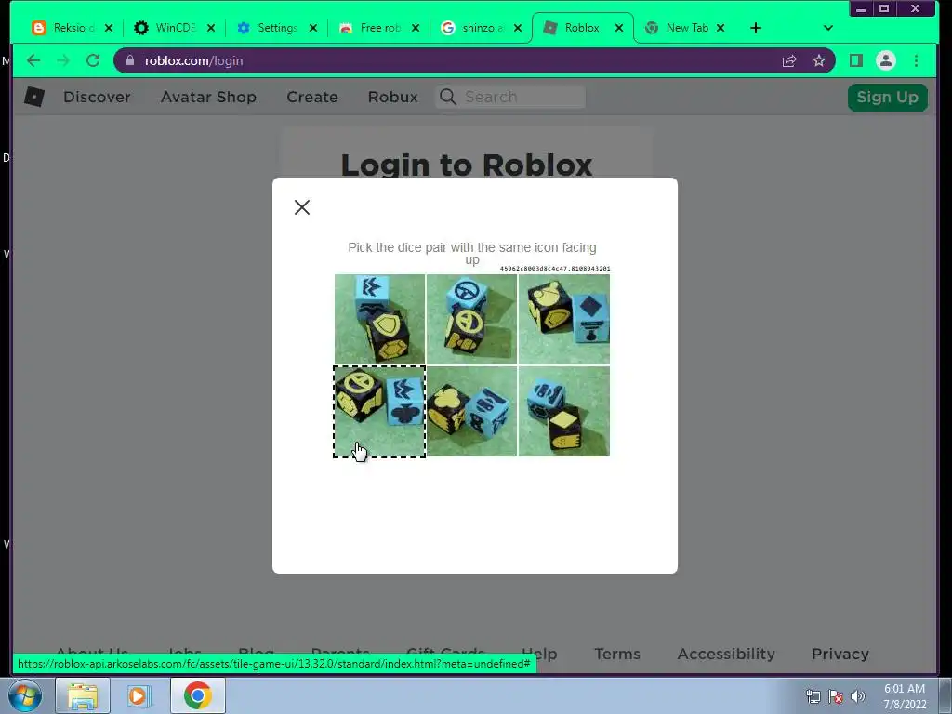View site info via the padlock icon
952x714 pixels.
130,60
